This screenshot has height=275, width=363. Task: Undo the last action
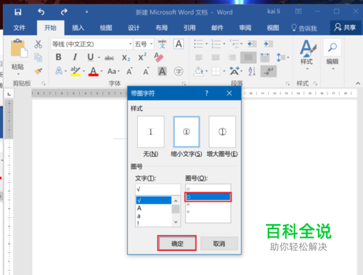pyautogui.click(x=41, y=12)
